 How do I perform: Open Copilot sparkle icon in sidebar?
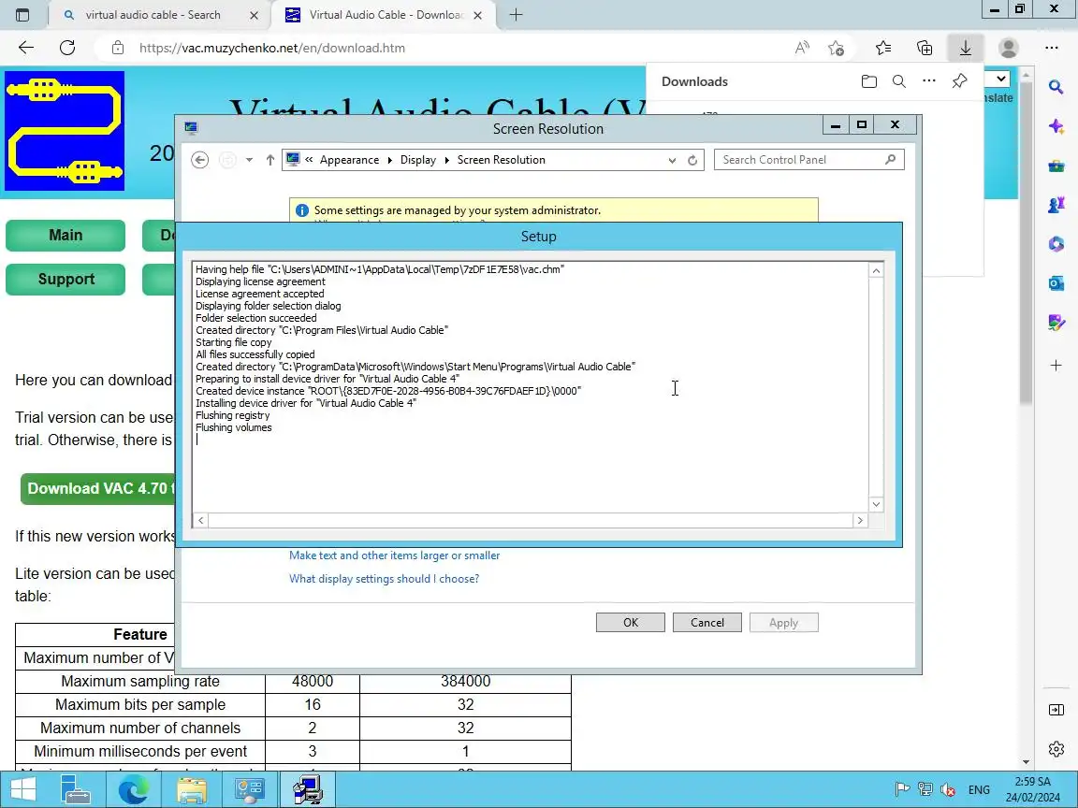coord(1056,126)
